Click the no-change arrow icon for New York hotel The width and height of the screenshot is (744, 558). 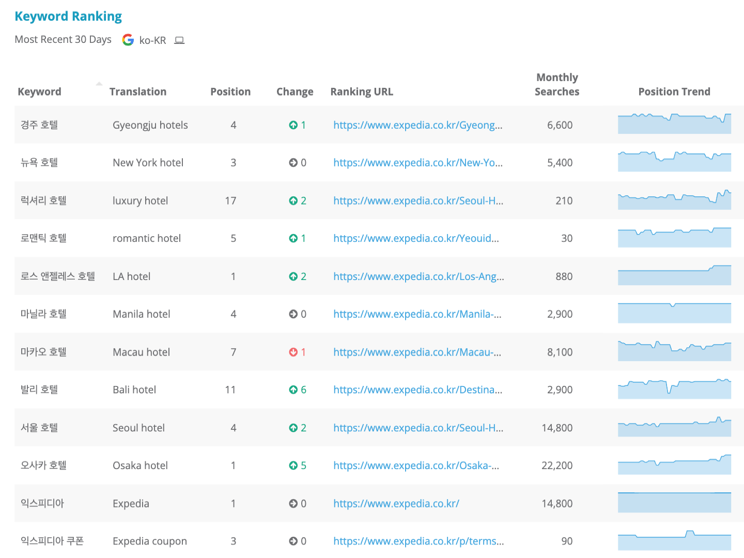pos(293,163)
